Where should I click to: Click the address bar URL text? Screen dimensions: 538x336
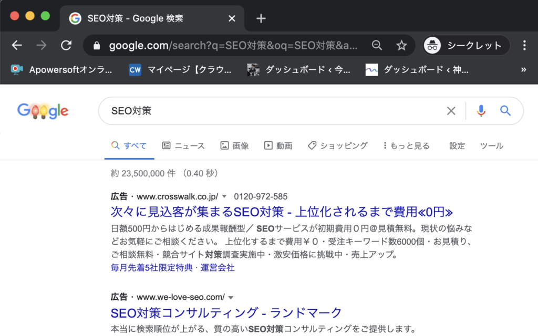click(x=233, y=45)
